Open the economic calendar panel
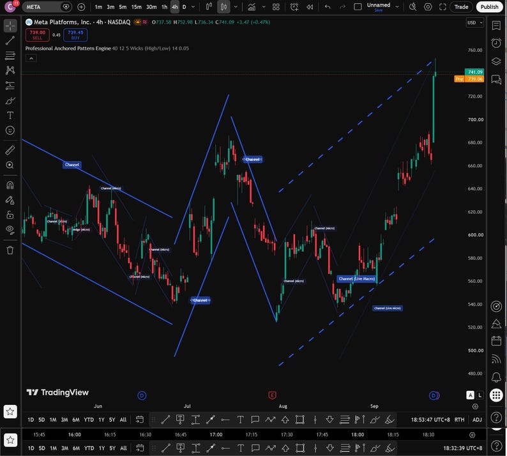The image size is (507, 456). tap(496, 341)
